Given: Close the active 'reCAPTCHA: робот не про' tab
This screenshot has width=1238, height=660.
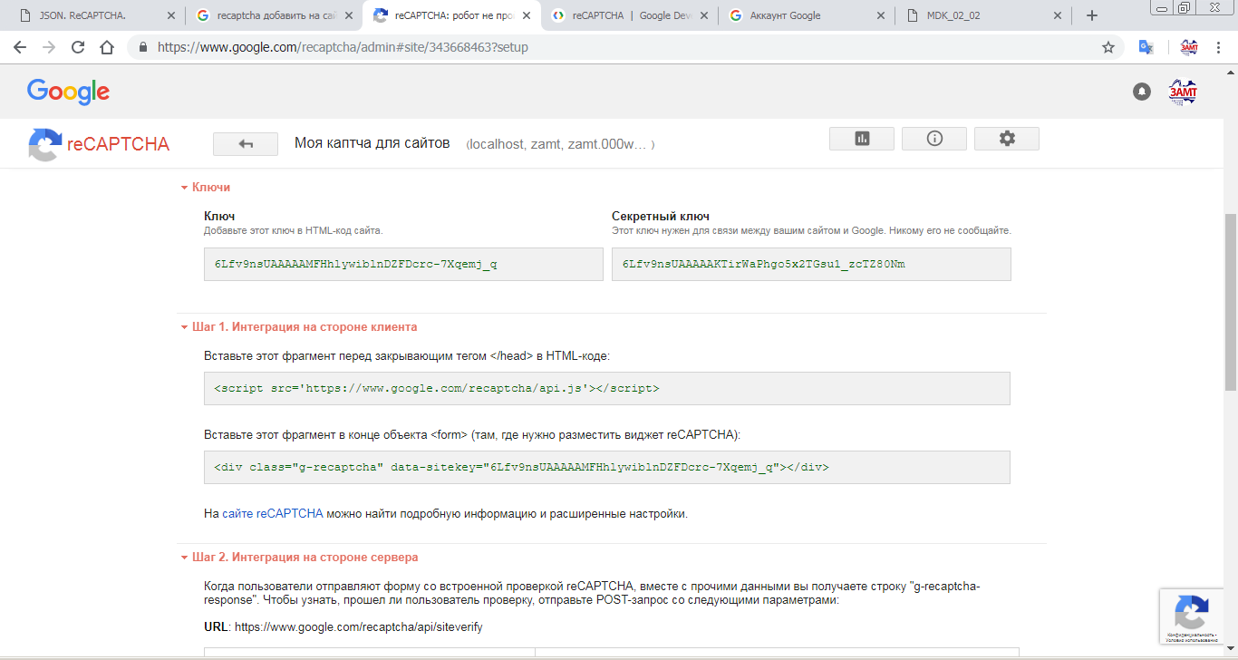Looking at the screenshot, I should point(527,15).
